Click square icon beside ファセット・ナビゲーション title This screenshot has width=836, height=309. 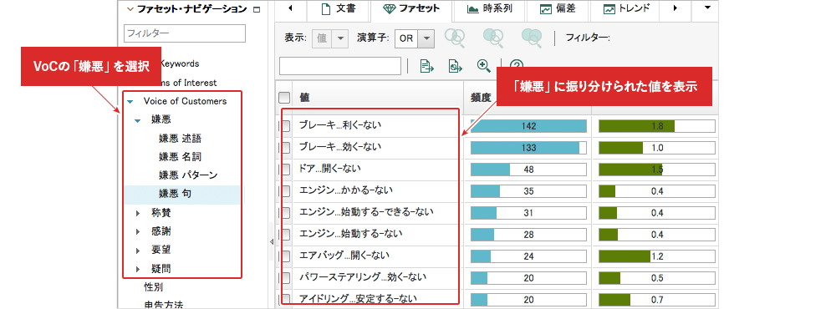point(257,9)
